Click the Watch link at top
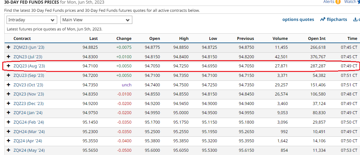Screen dimensions: 360x155 pyautogui.click(x=350, y=2)
